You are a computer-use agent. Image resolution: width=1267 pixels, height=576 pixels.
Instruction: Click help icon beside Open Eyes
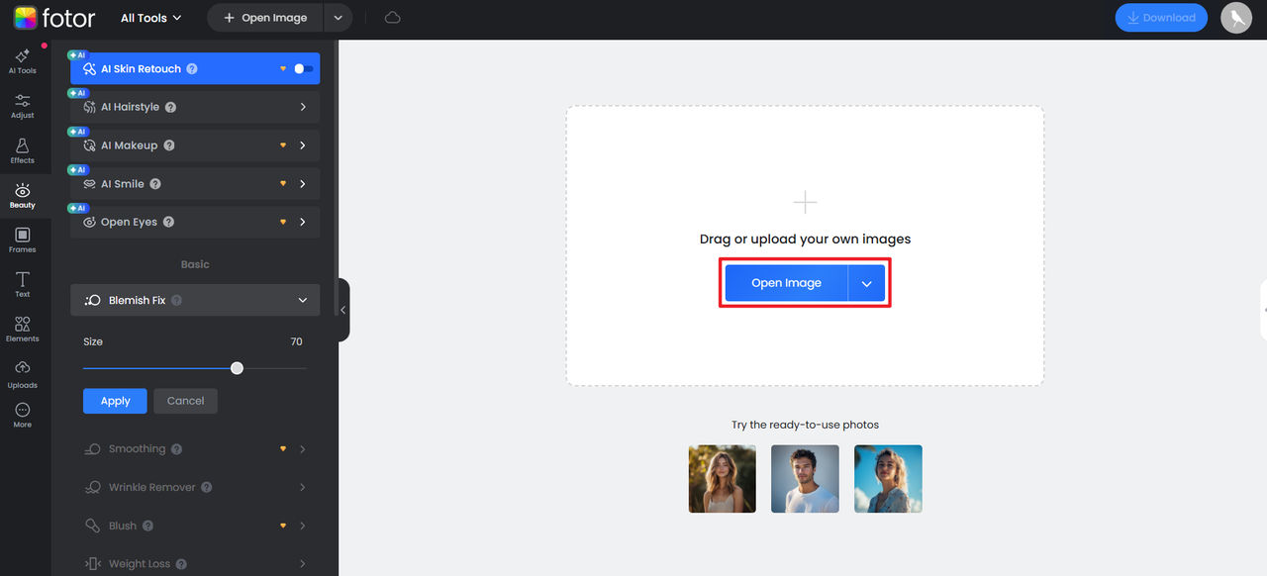pyautogui.click(x=168, y=223)
